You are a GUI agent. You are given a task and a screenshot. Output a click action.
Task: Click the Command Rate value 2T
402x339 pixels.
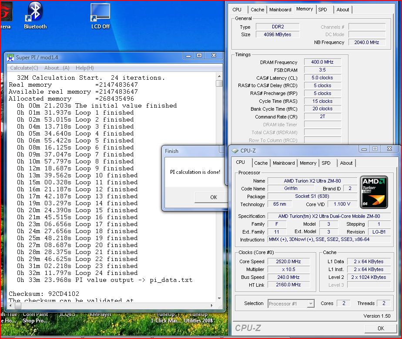(x=322, y=117)
